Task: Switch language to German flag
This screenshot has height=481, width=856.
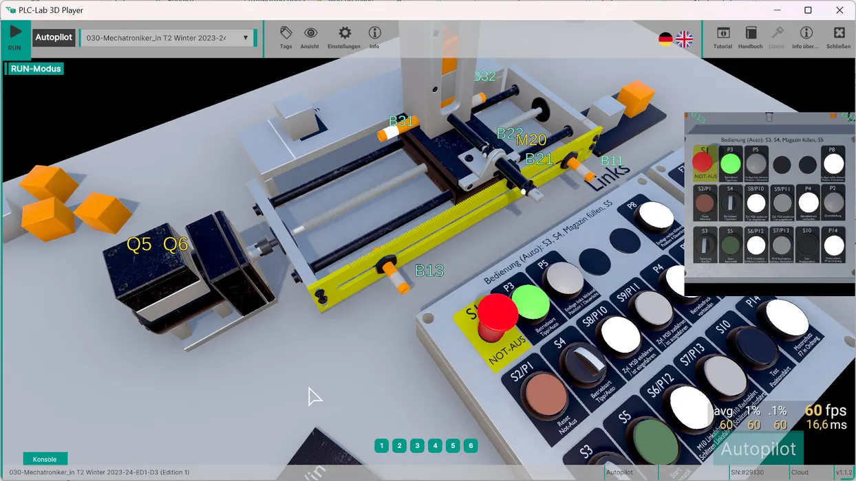Action: [665, 39]
